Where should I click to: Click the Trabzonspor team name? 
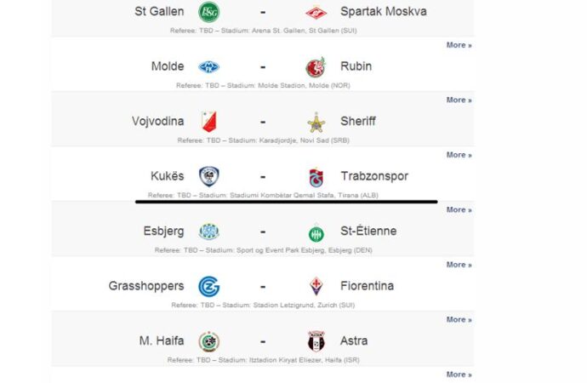pyautogui.click(x=374, y=176)
